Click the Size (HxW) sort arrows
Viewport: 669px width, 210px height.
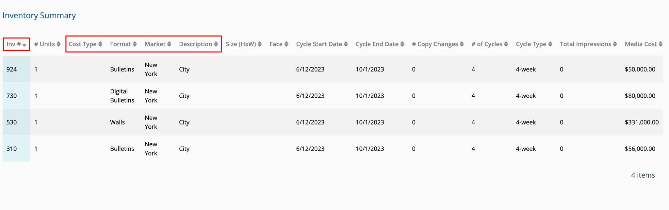click(260, 44)
